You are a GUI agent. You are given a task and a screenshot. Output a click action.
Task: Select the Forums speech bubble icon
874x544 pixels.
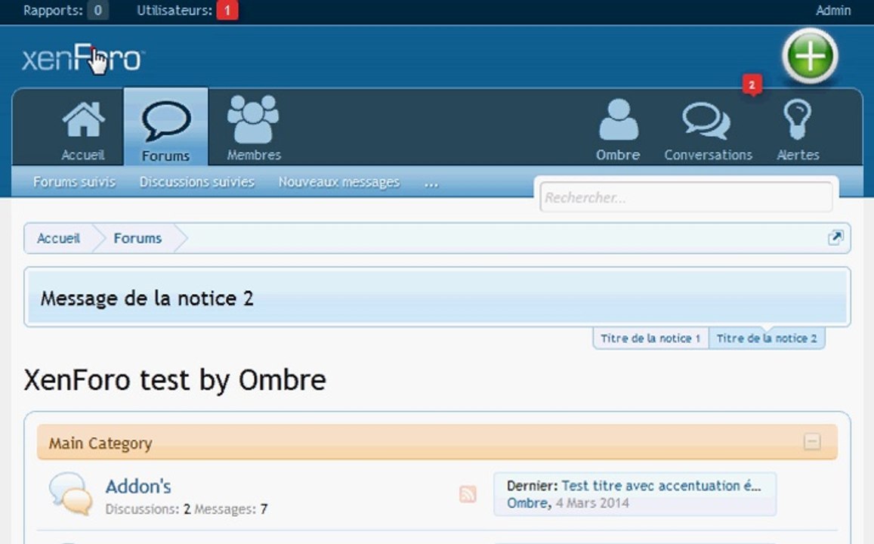166,120
